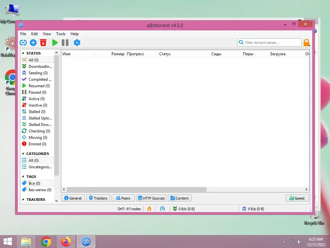This screenshot has height=248, width=330.
Task: Click the magnifier icon in filter box
Action: pos(241,42)
